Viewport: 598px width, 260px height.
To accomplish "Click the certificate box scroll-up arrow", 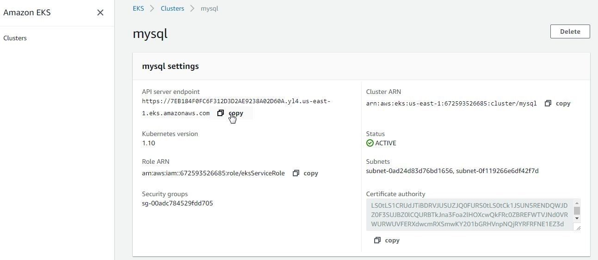I will point(577,204).
